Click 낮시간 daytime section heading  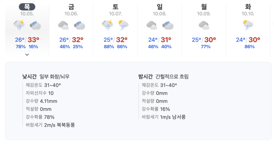pyautogui.click(x=29, y=76)
